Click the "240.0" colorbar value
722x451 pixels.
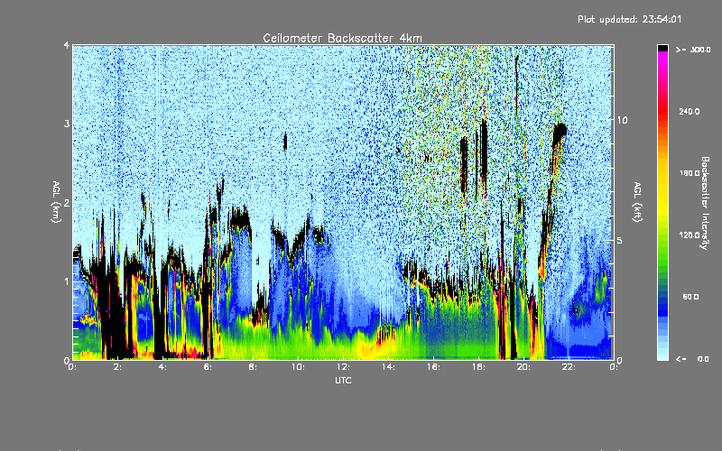click(x=690, y=111)
